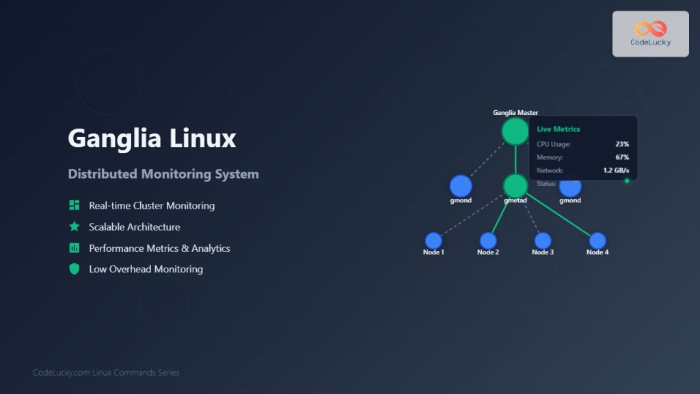Select the Ganglia Master node circle
The width and height of the screenshot is (700, 394).
click(515, 131)
